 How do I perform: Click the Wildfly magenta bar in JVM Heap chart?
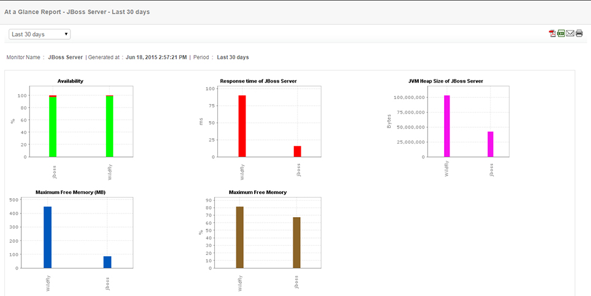point(447,126)
